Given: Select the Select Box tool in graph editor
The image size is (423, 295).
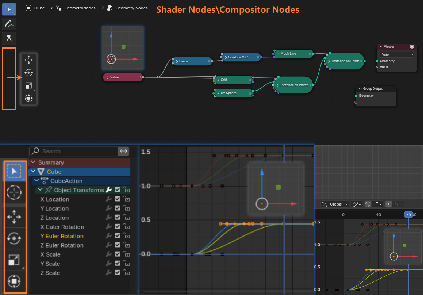Looking at the screenshot, I should [14, 171].
